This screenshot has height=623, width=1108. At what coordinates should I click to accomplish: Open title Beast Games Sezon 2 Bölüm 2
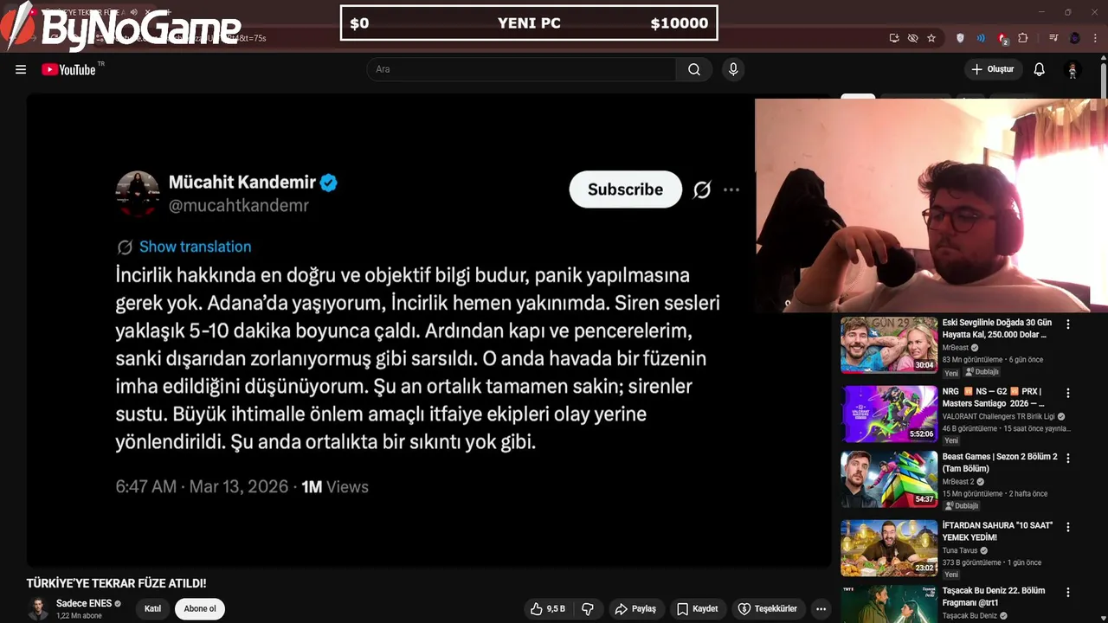coord(1000,462)
